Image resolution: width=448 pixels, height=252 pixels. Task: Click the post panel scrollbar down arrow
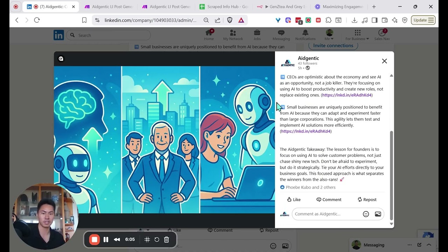pyautogui.click(x=391, y=224)
